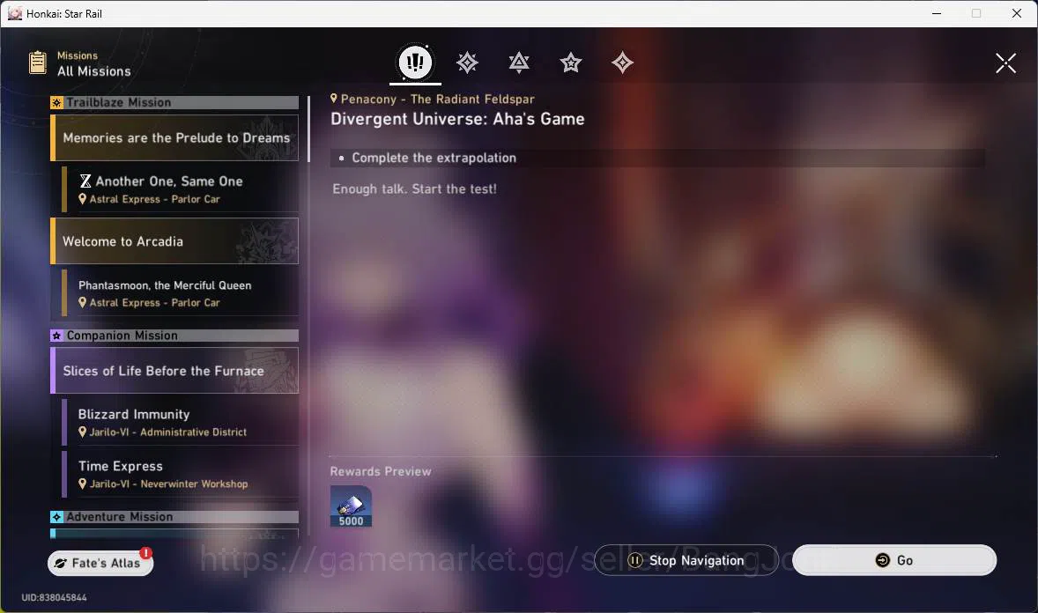This screenshot has height=613, width=1038.
Task: Click the All Missions heading text
Action: click(94, 71)
